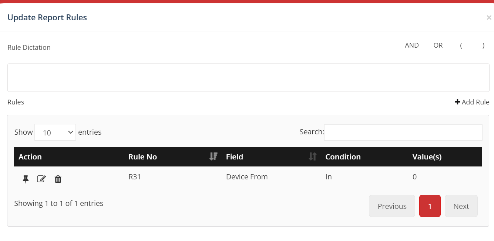Insert OR operator into the dictation

pyautogui.click(x=438, y=45)
